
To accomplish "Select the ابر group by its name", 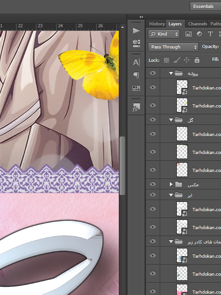I will click(190, 195).
